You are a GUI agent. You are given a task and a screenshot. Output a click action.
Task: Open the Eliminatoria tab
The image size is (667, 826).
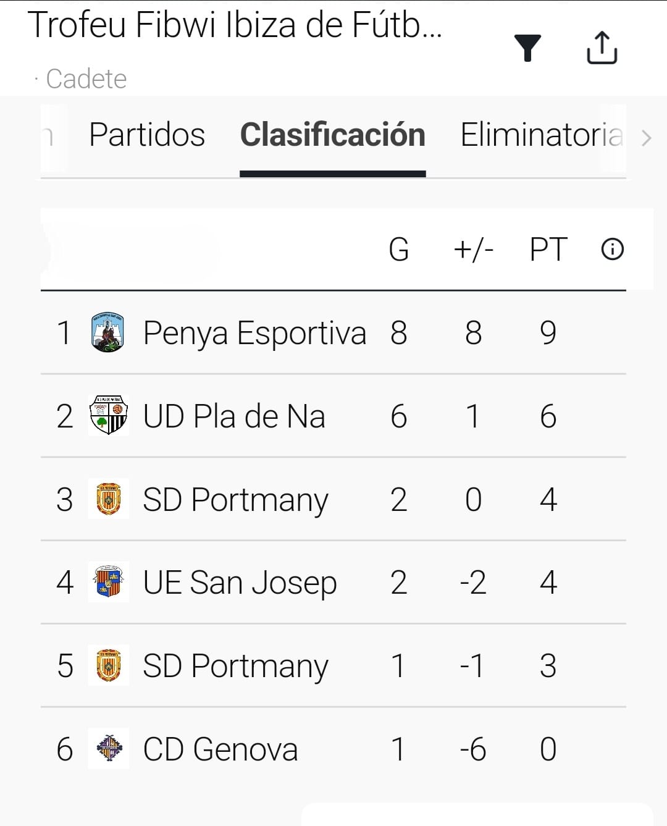541,135
